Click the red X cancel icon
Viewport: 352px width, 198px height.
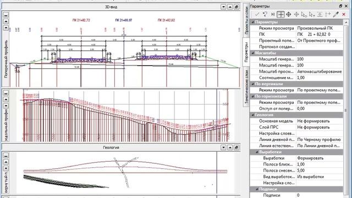pyautogui.click(x=344, y=14)
